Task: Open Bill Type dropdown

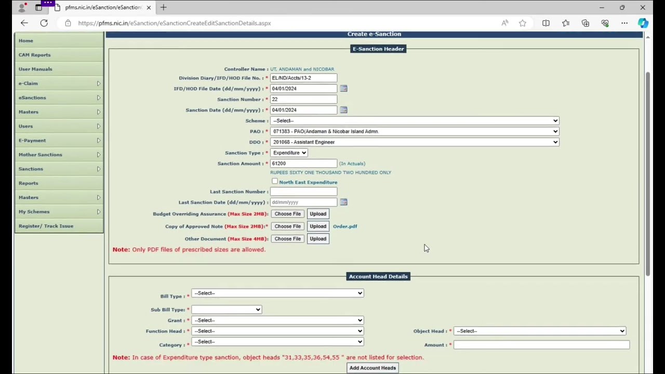Action: tap(277, 293)
